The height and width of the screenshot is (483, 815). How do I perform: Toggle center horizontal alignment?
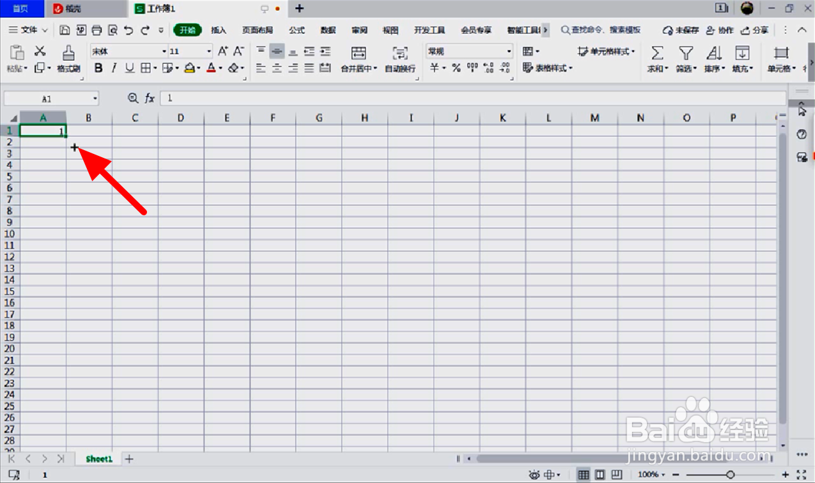pos(277,68)
